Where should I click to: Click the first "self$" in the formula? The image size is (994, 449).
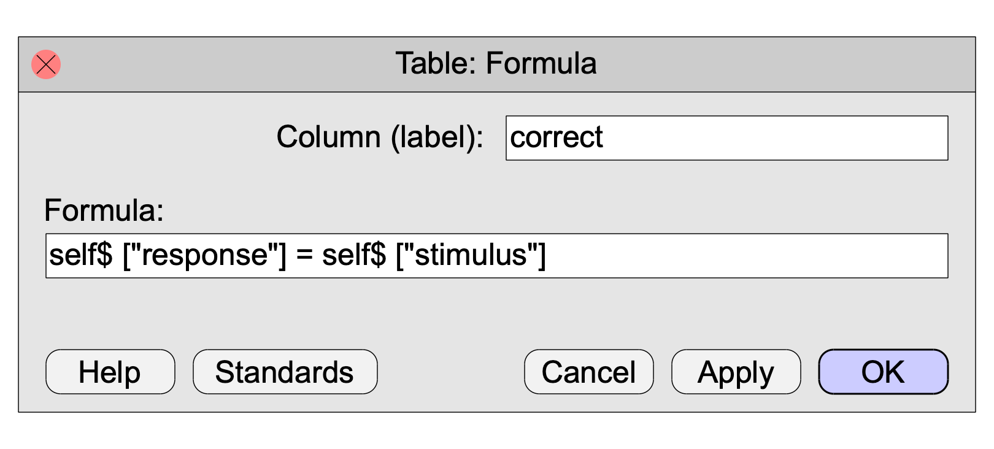[80, 256]
